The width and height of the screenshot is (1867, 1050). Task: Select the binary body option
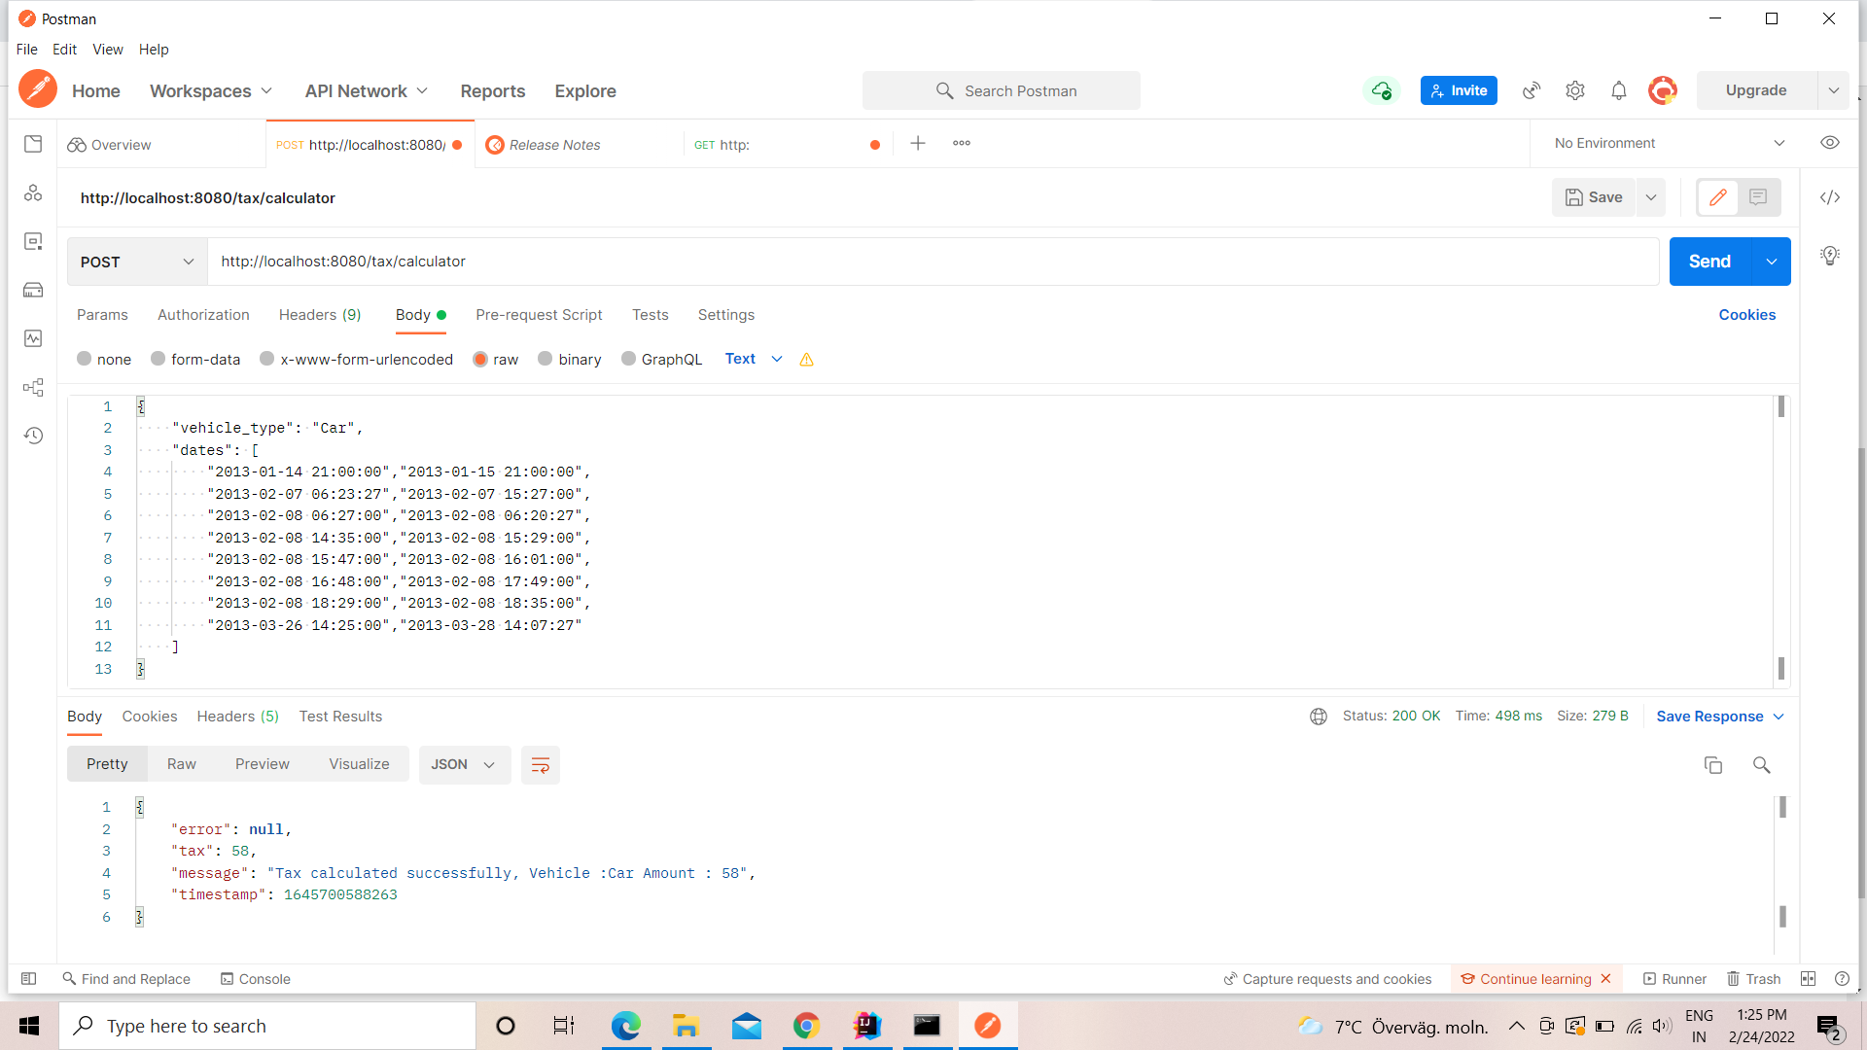(546, 359)
